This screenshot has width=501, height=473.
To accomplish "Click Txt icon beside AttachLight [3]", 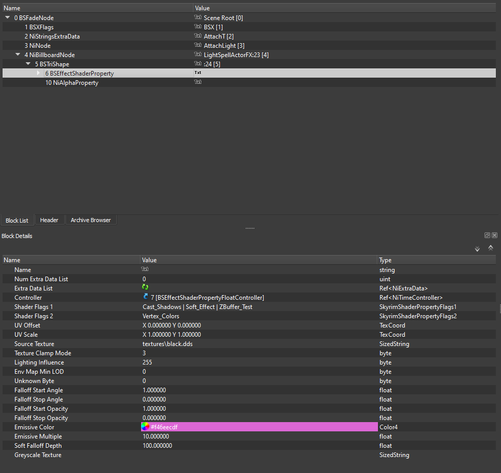I will (198, 45).
